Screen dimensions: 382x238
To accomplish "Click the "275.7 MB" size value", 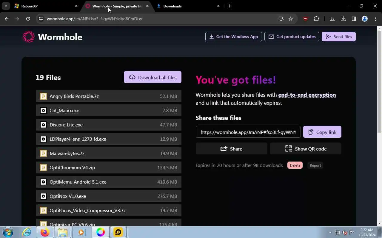I will 167,196.
